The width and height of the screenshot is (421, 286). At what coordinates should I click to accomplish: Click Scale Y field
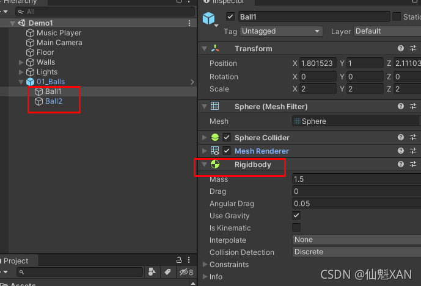click(365, 88)
